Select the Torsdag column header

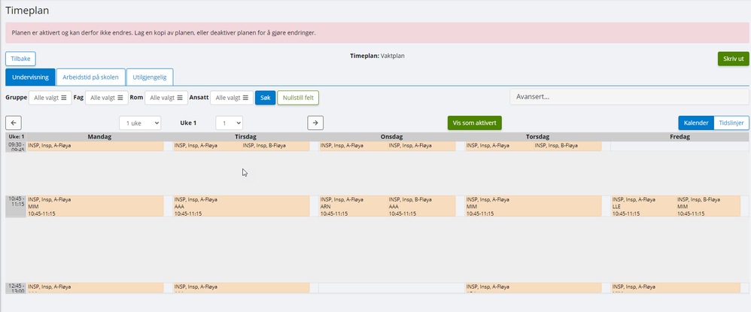point(537,137)
